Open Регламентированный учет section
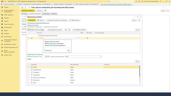 pos(11,47)
